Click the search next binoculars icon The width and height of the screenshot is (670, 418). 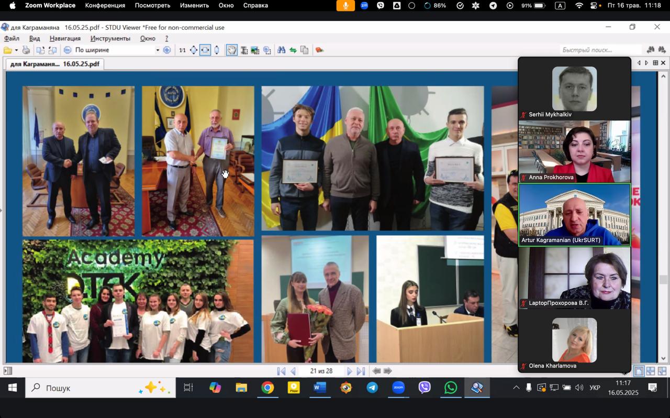tap(662, 50)
